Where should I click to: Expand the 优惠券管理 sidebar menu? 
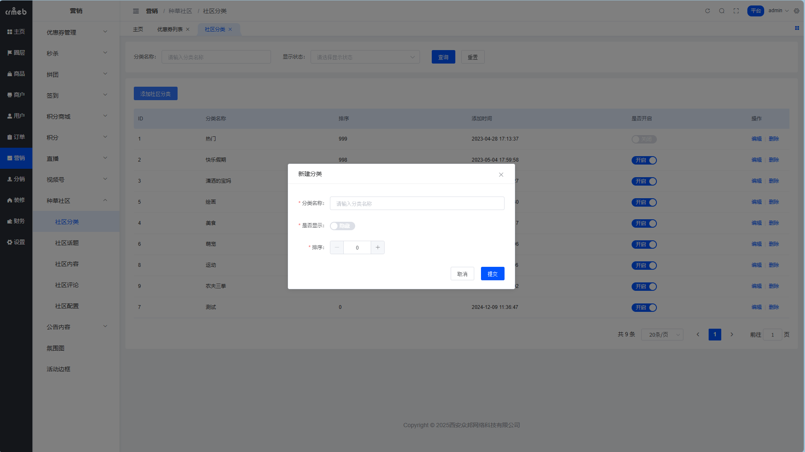[x=76, y=32]
